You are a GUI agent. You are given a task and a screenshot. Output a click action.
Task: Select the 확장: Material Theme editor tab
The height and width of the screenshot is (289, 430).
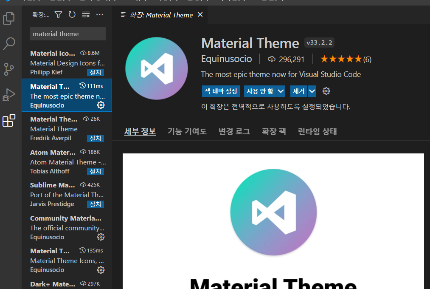pyautogui.click(x=161, y=15)
